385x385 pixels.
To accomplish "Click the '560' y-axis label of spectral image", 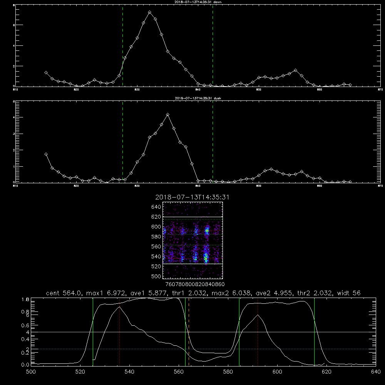I will 156,246.
